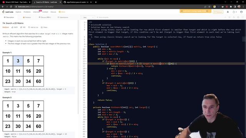Click the red circular extension icon
Viewport: 246px width, 138px height.
(226, 7)
